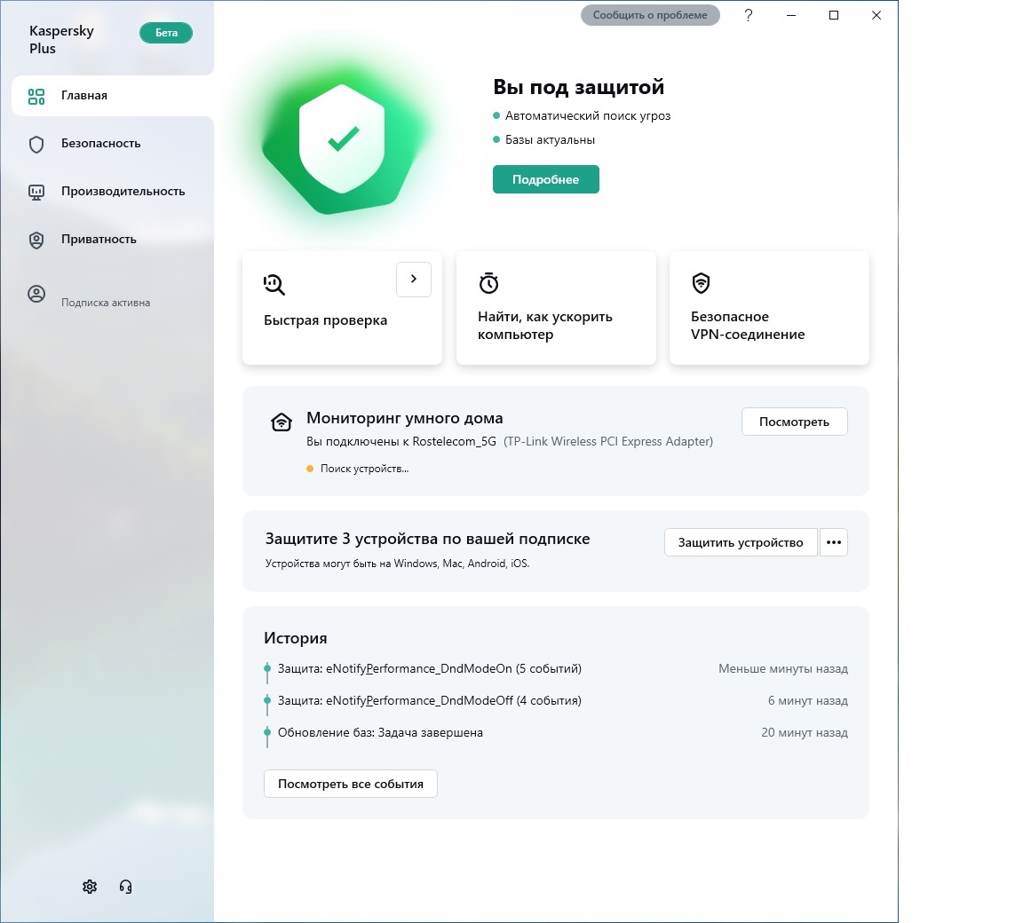Click Посмотреть for smart home monitoring
The height and width of the screenshot is (923, 1023).
click(794, 422)
